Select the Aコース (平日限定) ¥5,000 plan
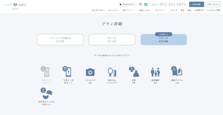The width and height of the screenshot is (223, 115). 60,40
